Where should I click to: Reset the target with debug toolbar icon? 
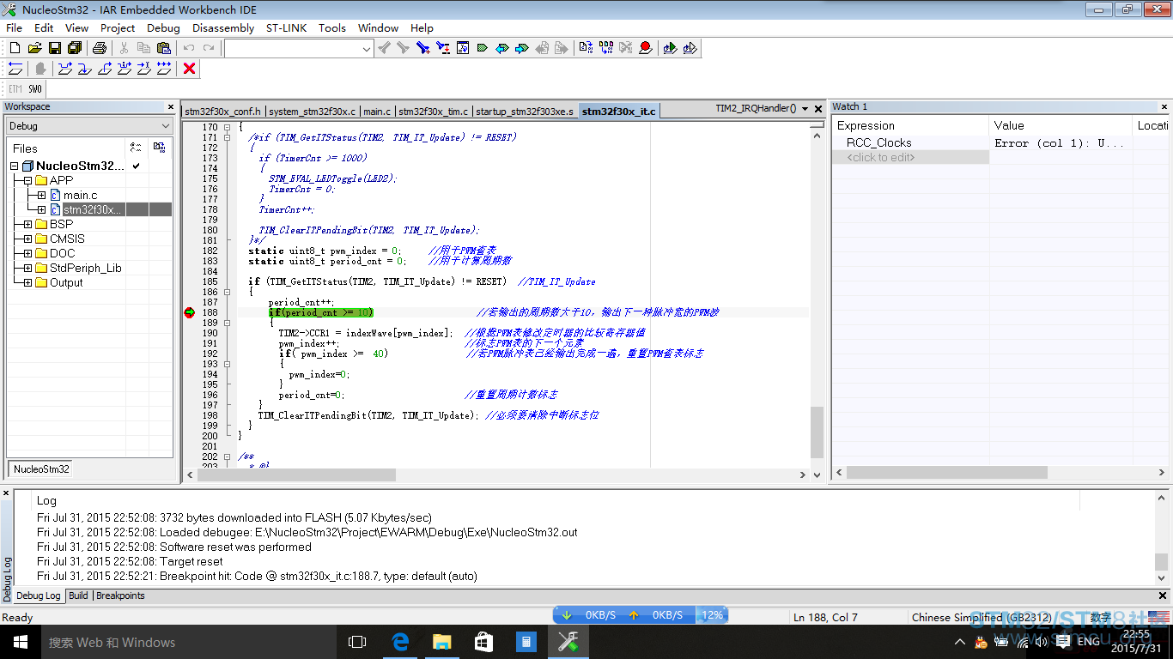point(15,69)
